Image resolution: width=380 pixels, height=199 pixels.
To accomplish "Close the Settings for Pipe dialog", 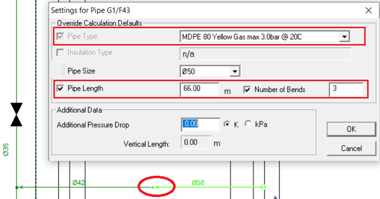I will pyautogui.click(x=368, y=11).
